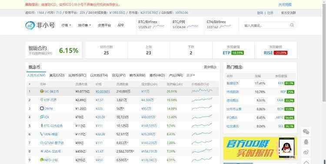Open the 比特币山寨 hot concept link
The height and width of the screenshot is (164, 326).
pyautogui.click(x=234, y=109)
